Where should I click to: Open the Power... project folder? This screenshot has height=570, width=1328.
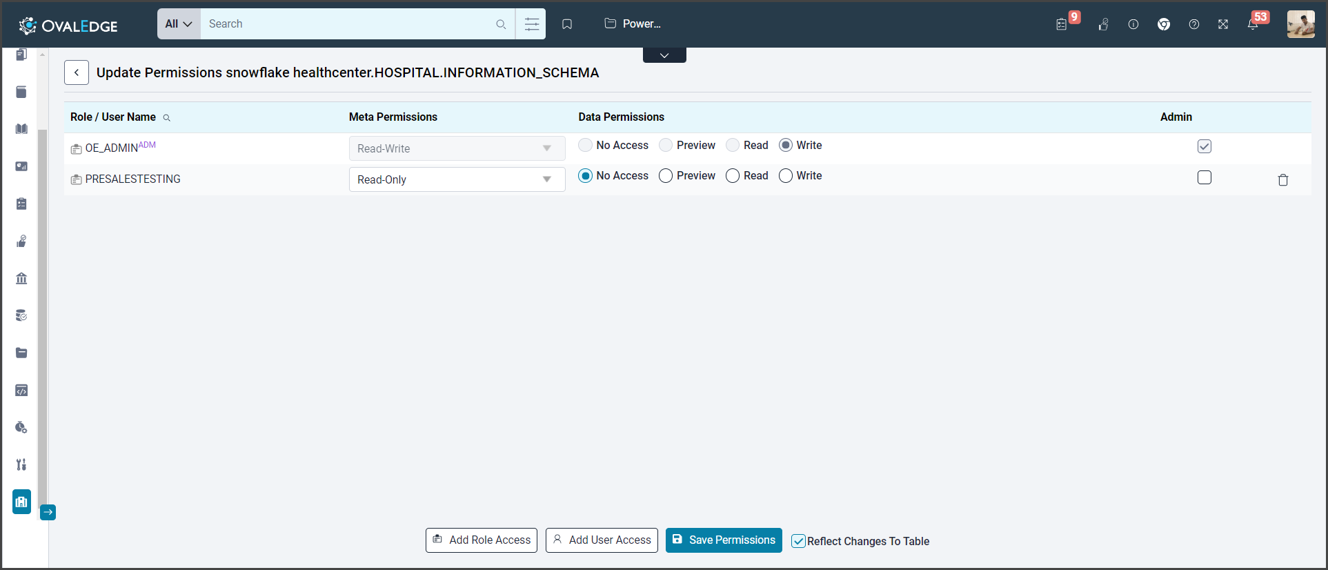click(x=633, y=23)
